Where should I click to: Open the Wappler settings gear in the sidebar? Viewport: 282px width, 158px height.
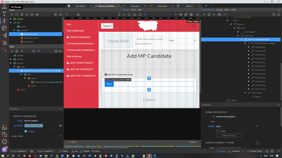4,142
